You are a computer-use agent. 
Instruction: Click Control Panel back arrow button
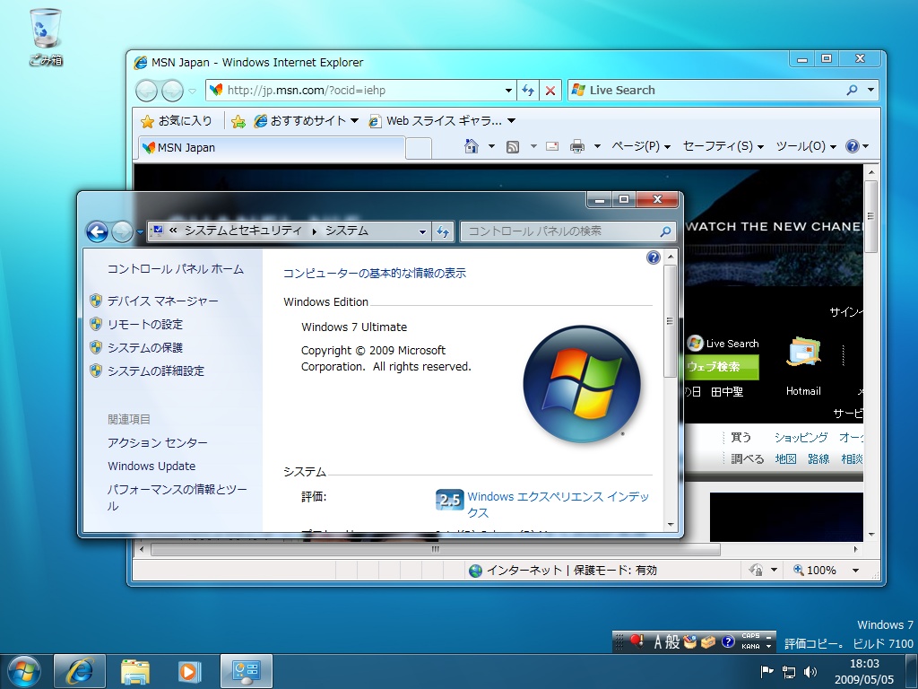click(97, 232)
